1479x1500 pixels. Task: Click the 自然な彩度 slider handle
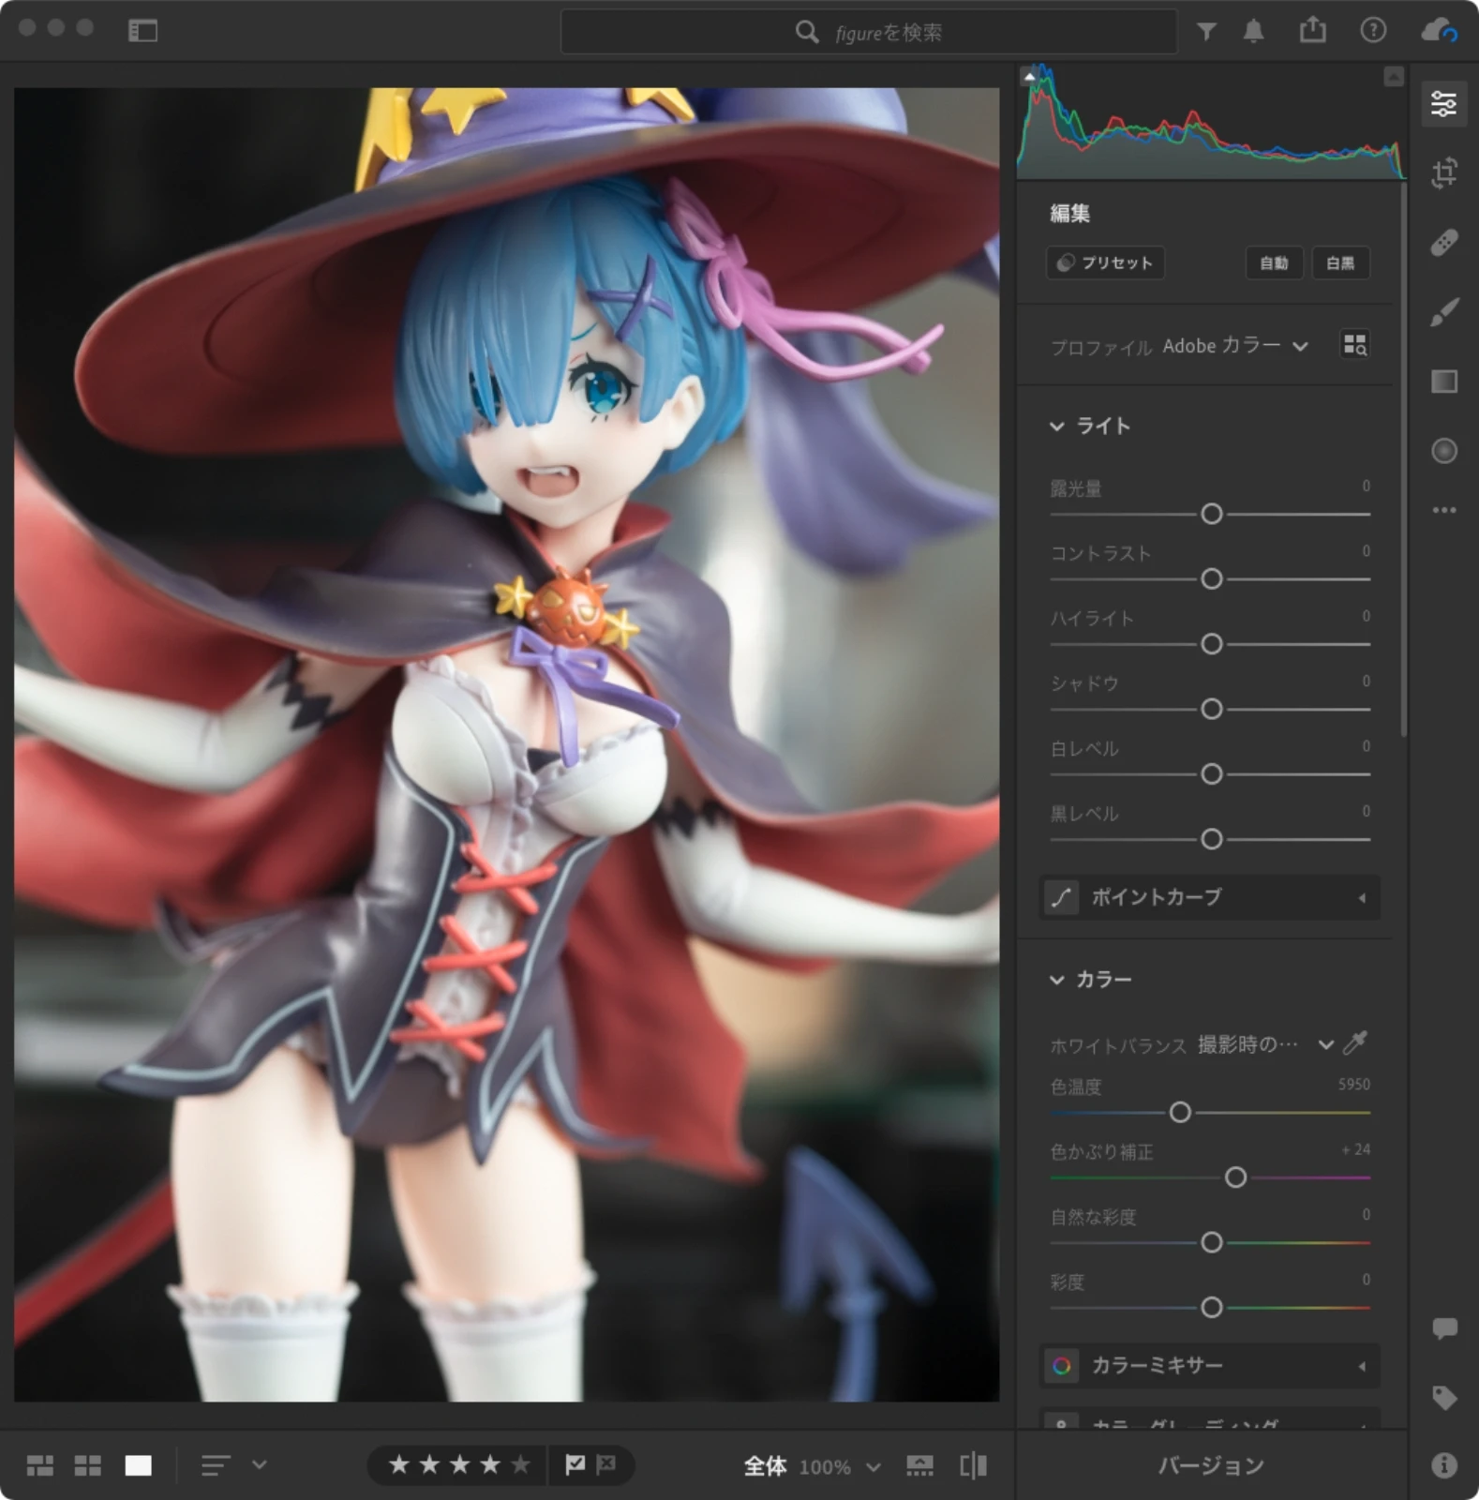(1211, 1242)
